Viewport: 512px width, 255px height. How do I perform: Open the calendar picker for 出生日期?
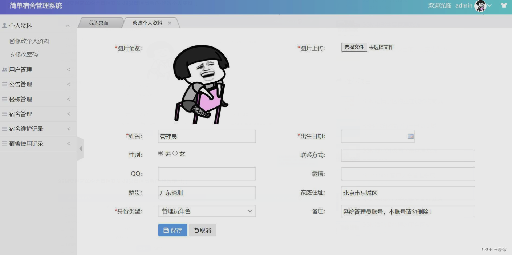[410, 136]
